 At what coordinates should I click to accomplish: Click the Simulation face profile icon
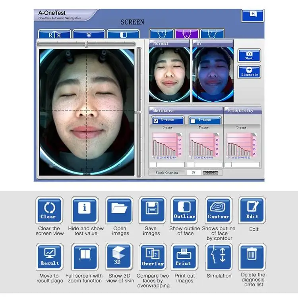click(x=219, y=257)
